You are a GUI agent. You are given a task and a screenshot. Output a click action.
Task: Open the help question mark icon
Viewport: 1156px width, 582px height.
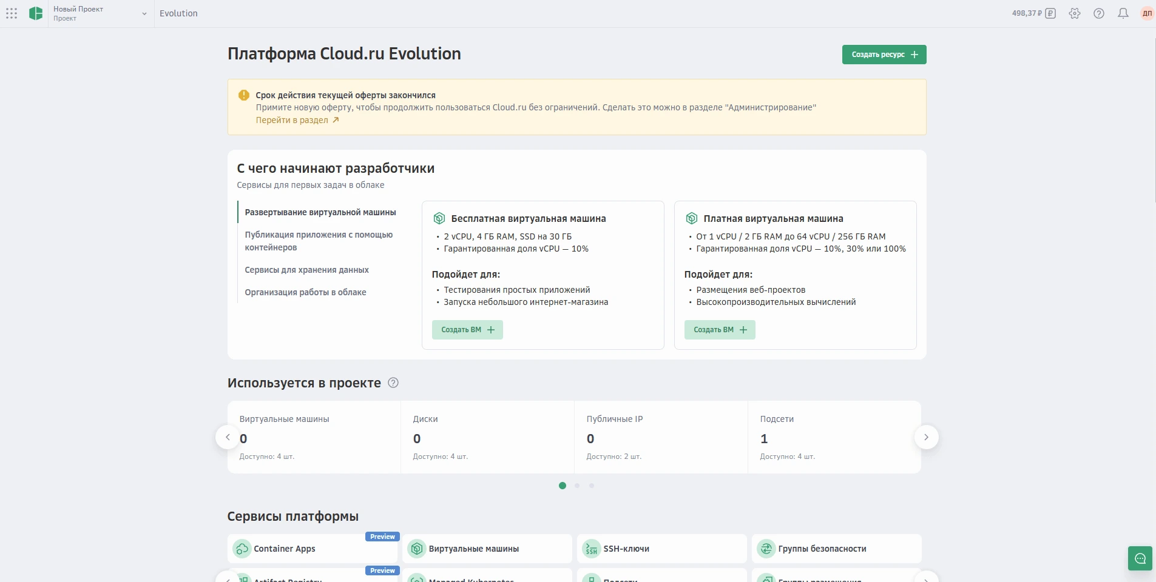pyautogui.click(x=1099, y=13)
